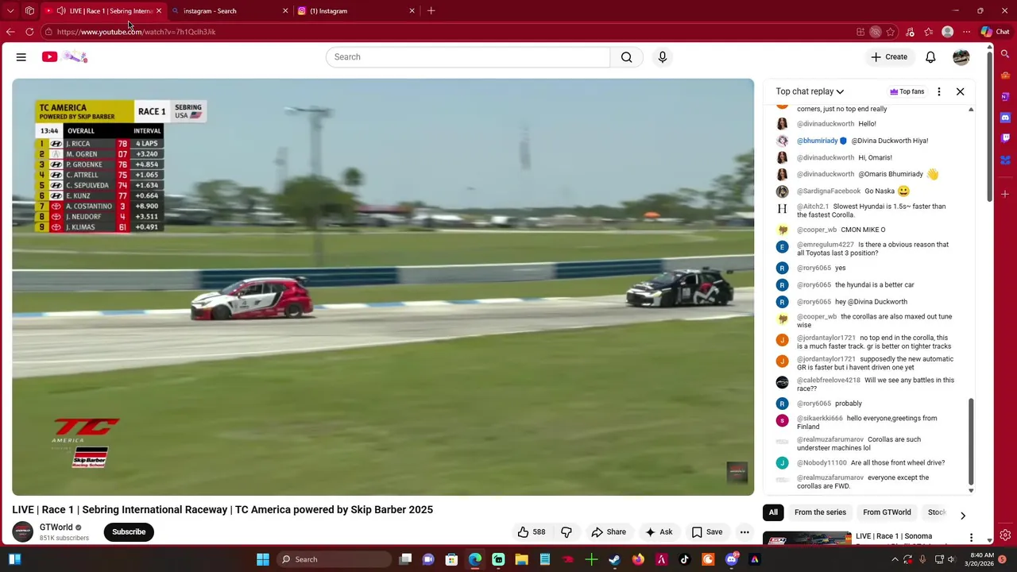Open the Copilot Chat button
The height and width of the screenshot is (572, 1017).
coord(995,32)
